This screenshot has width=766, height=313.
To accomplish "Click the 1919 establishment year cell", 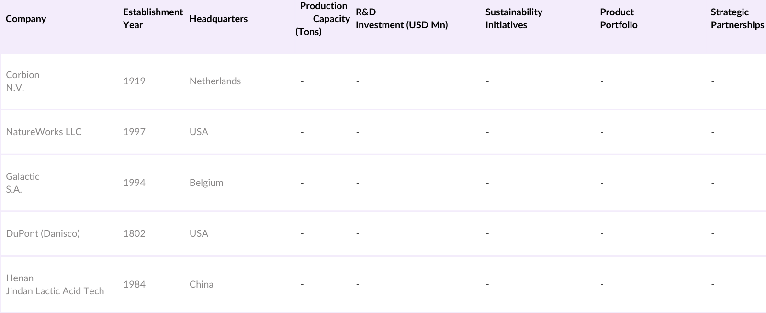I will pyautogui.click(x=134, y=81).
